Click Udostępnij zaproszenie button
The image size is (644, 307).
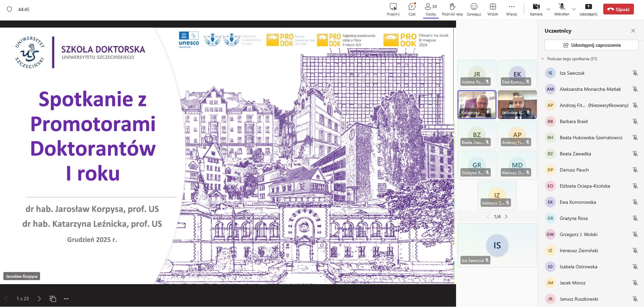[x=591, y=45]
